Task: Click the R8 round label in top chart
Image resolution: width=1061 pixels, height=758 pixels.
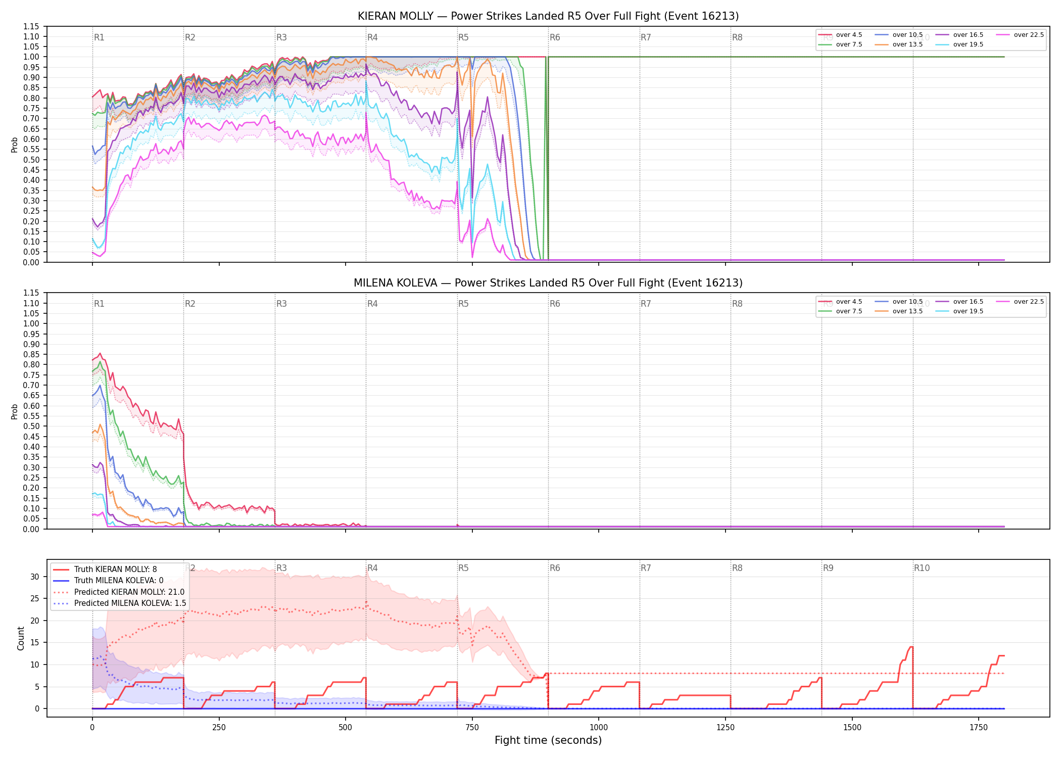Action: [x=737, y=37]
